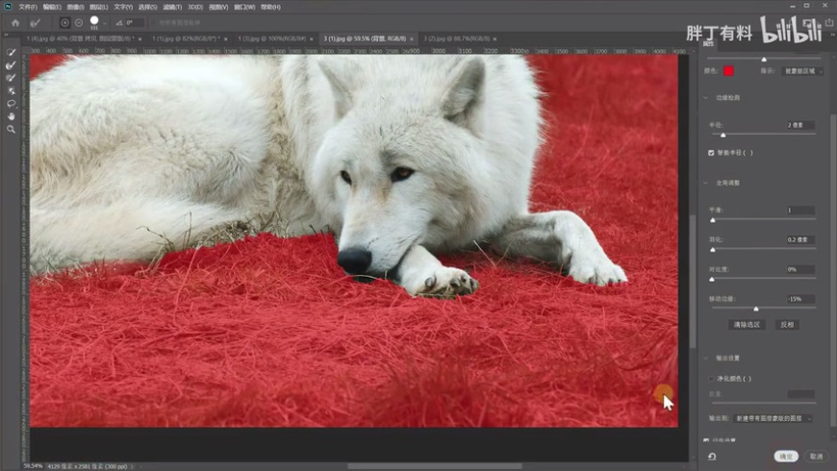837x471 pixels.
Task: Open the Output To (输出到) dropdown
Action: pyautogui.click(x=773, y=418)
